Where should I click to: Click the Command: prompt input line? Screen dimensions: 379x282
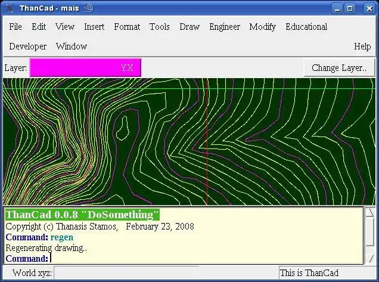pyautogui.click(x=184, y=258)
